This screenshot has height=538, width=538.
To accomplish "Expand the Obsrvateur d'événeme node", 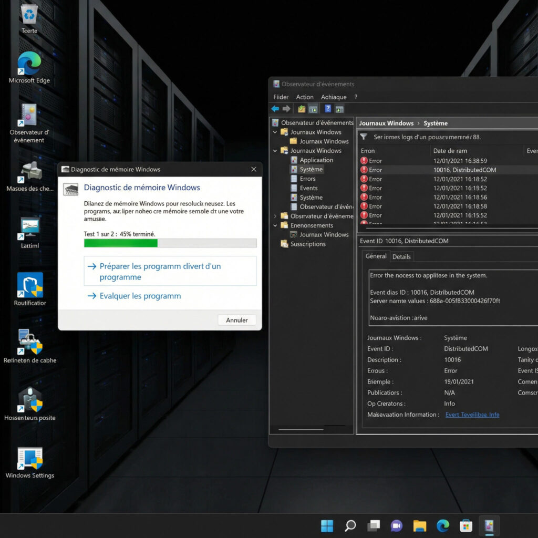I will pyautogui.click(x=275, y=215).
